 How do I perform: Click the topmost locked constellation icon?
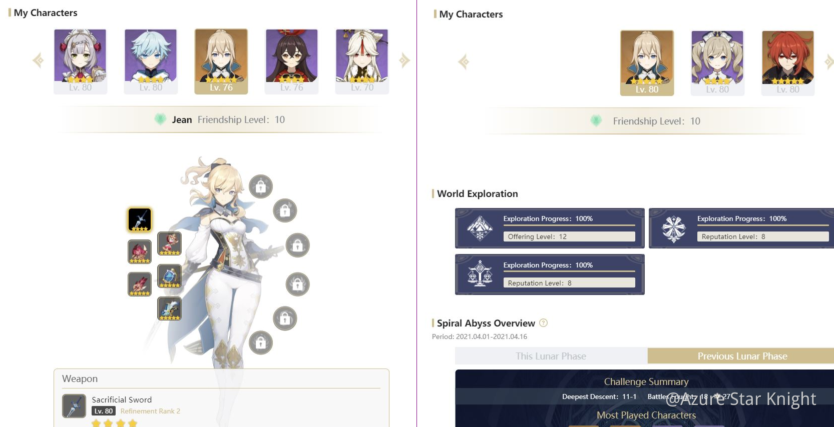coord(261,186)
